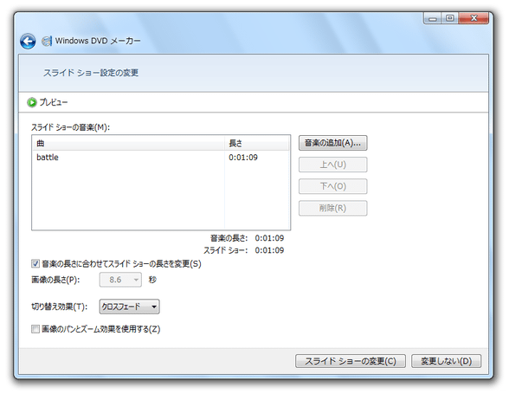Uncheck 音楽の長さに合わせてスライド ショーの長さを変更
Image resolution: width=509 pixels, height=394 pixels.
click(x=35, y=263)
